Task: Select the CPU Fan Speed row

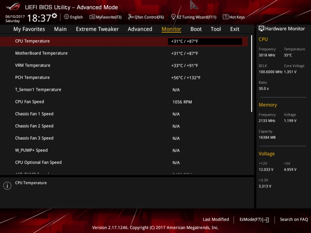Action: [124, 102]
